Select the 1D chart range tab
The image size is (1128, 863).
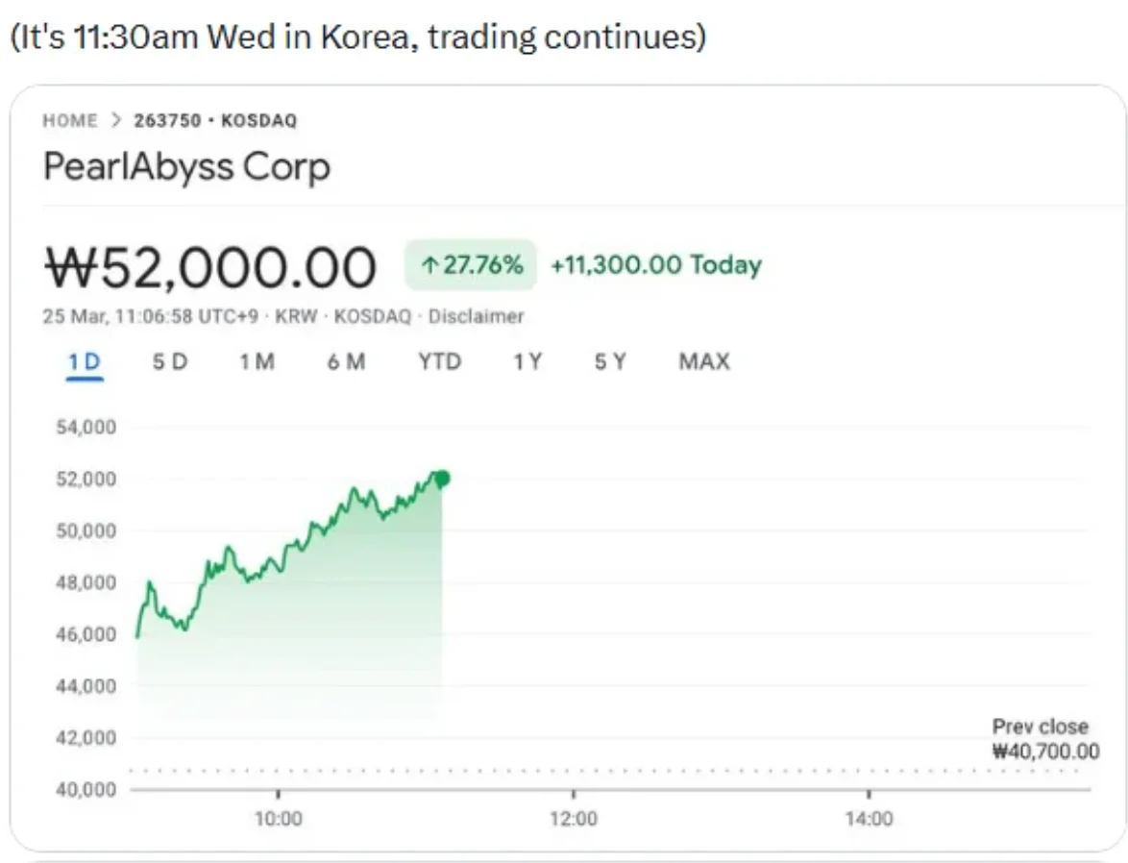[x=85, y=362]
